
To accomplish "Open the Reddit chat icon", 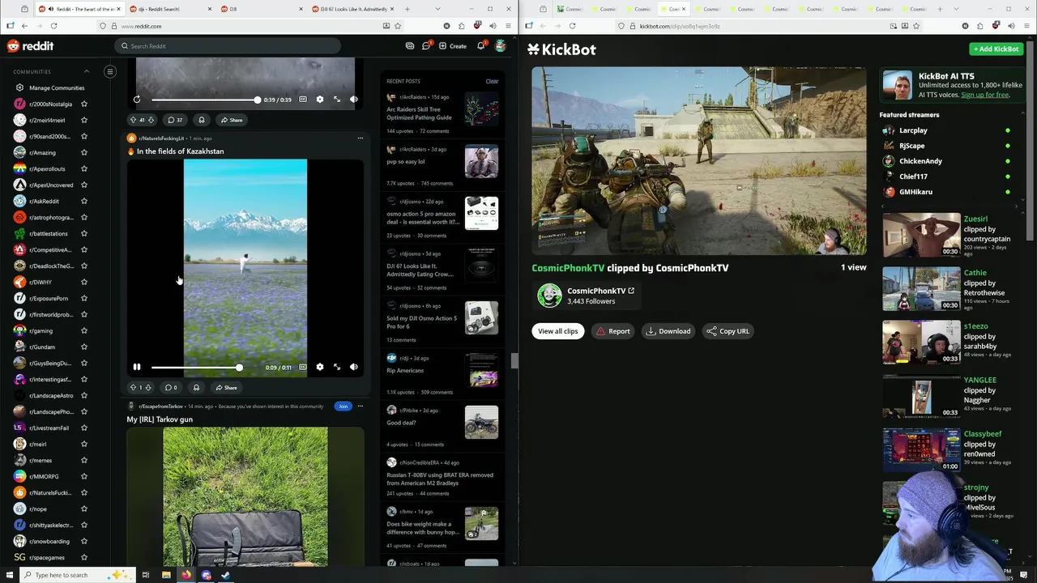I will (426, 46).
